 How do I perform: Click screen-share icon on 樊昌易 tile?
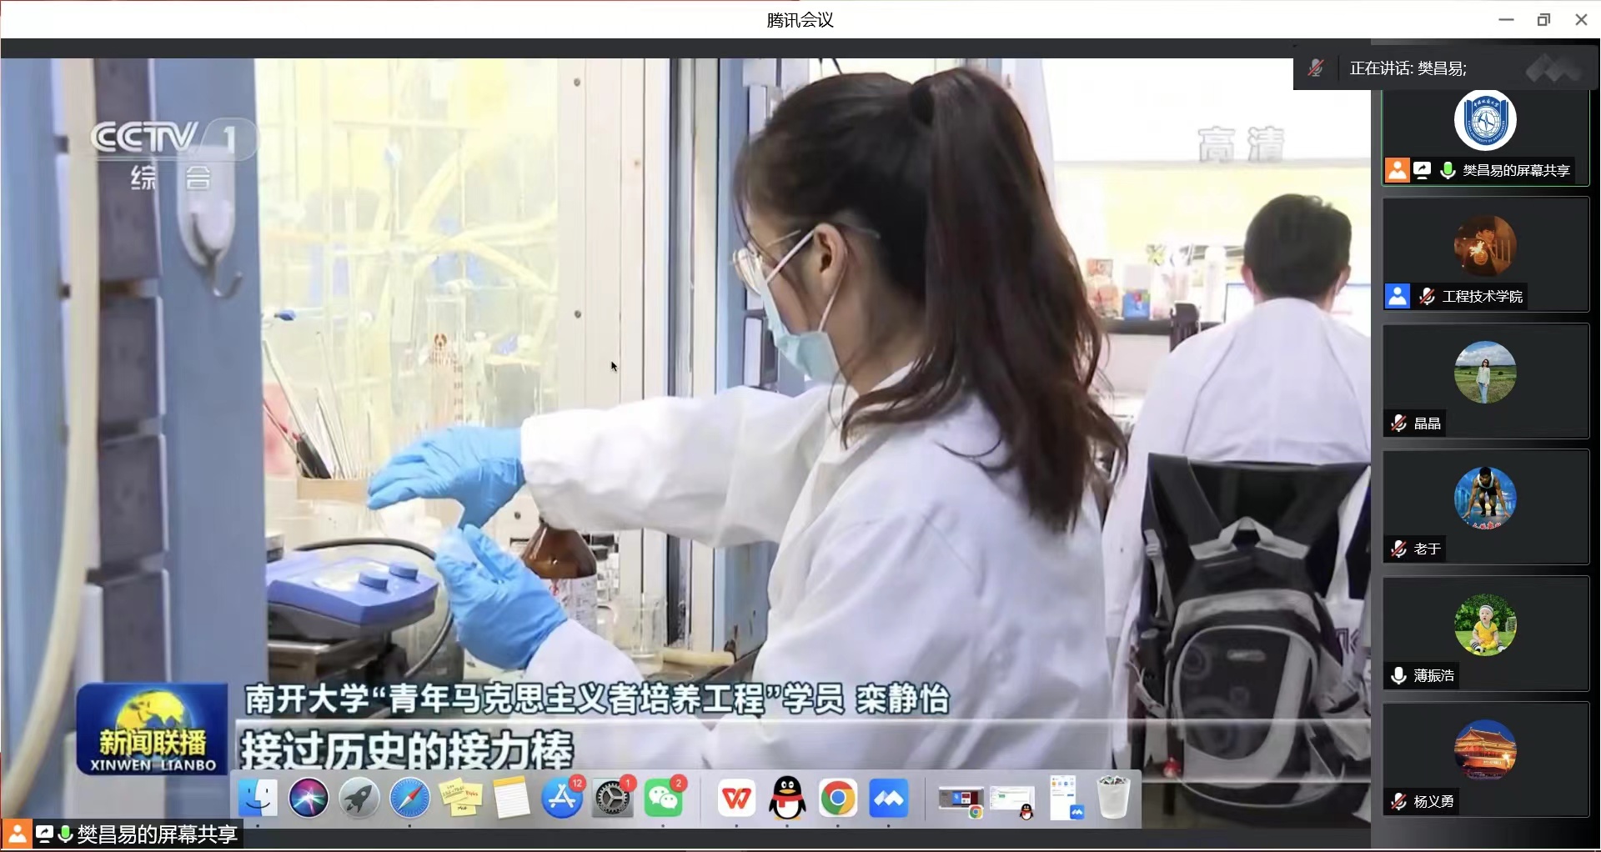tap(1423, 170)
